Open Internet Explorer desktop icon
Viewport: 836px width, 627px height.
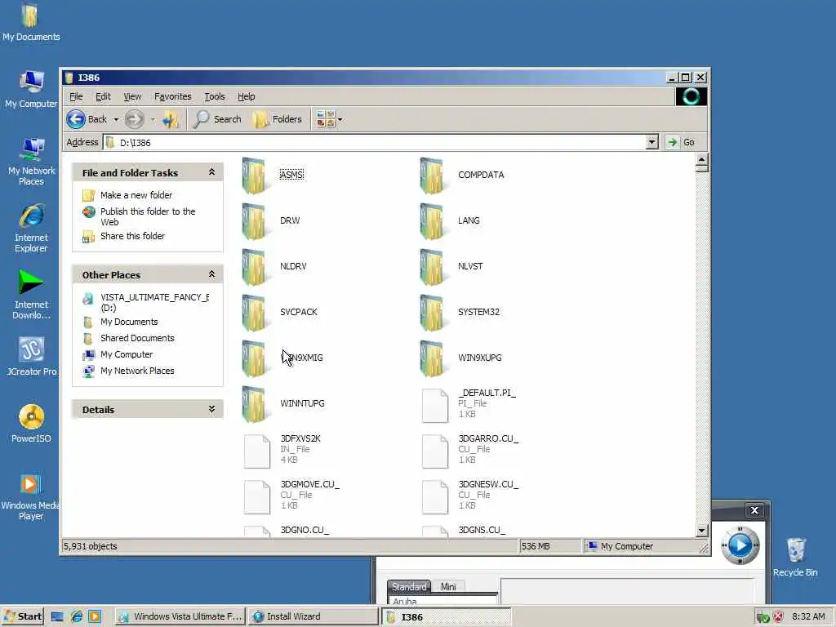tap(31, 228)
